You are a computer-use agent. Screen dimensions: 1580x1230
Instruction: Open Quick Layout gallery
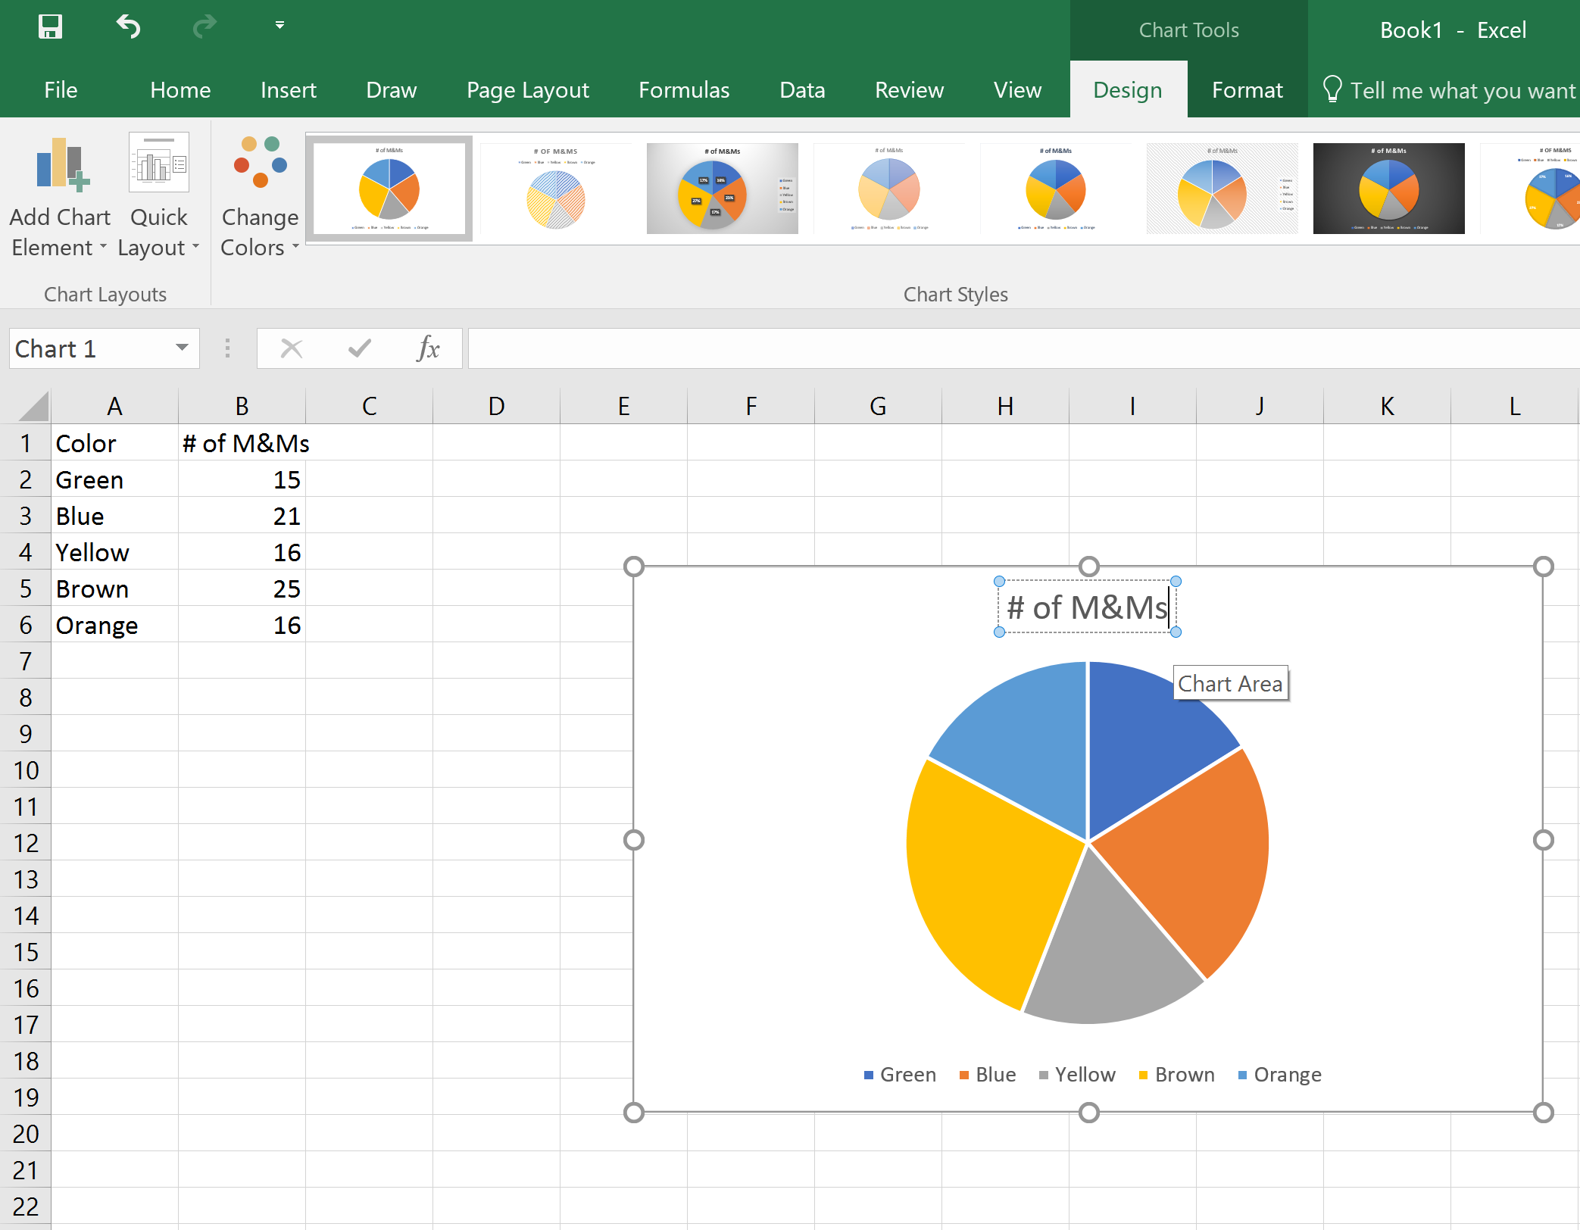158,195
